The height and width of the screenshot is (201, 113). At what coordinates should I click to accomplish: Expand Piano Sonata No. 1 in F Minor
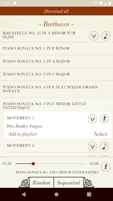(56, 48)
